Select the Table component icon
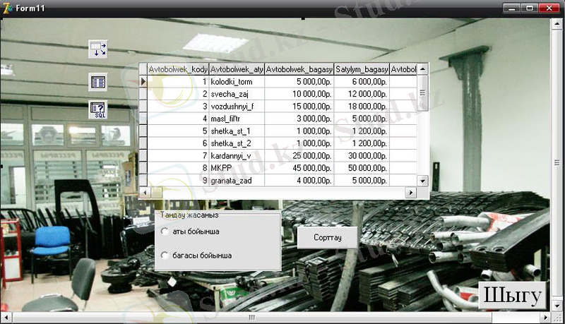Viewport: 565px width, 324px height. 97,82
